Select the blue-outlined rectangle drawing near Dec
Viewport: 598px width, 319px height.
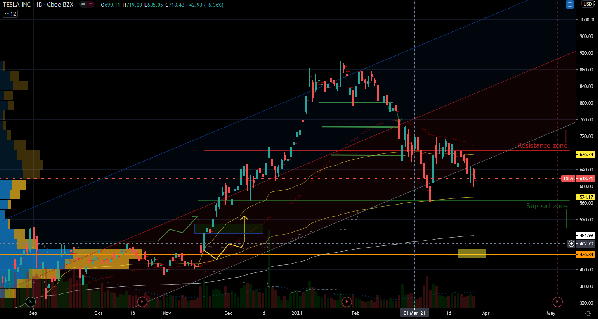[229, 229]
